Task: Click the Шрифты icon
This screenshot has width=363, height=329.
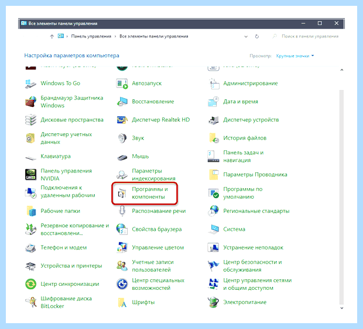Action: pyautogui.click(x=122, y=302)
